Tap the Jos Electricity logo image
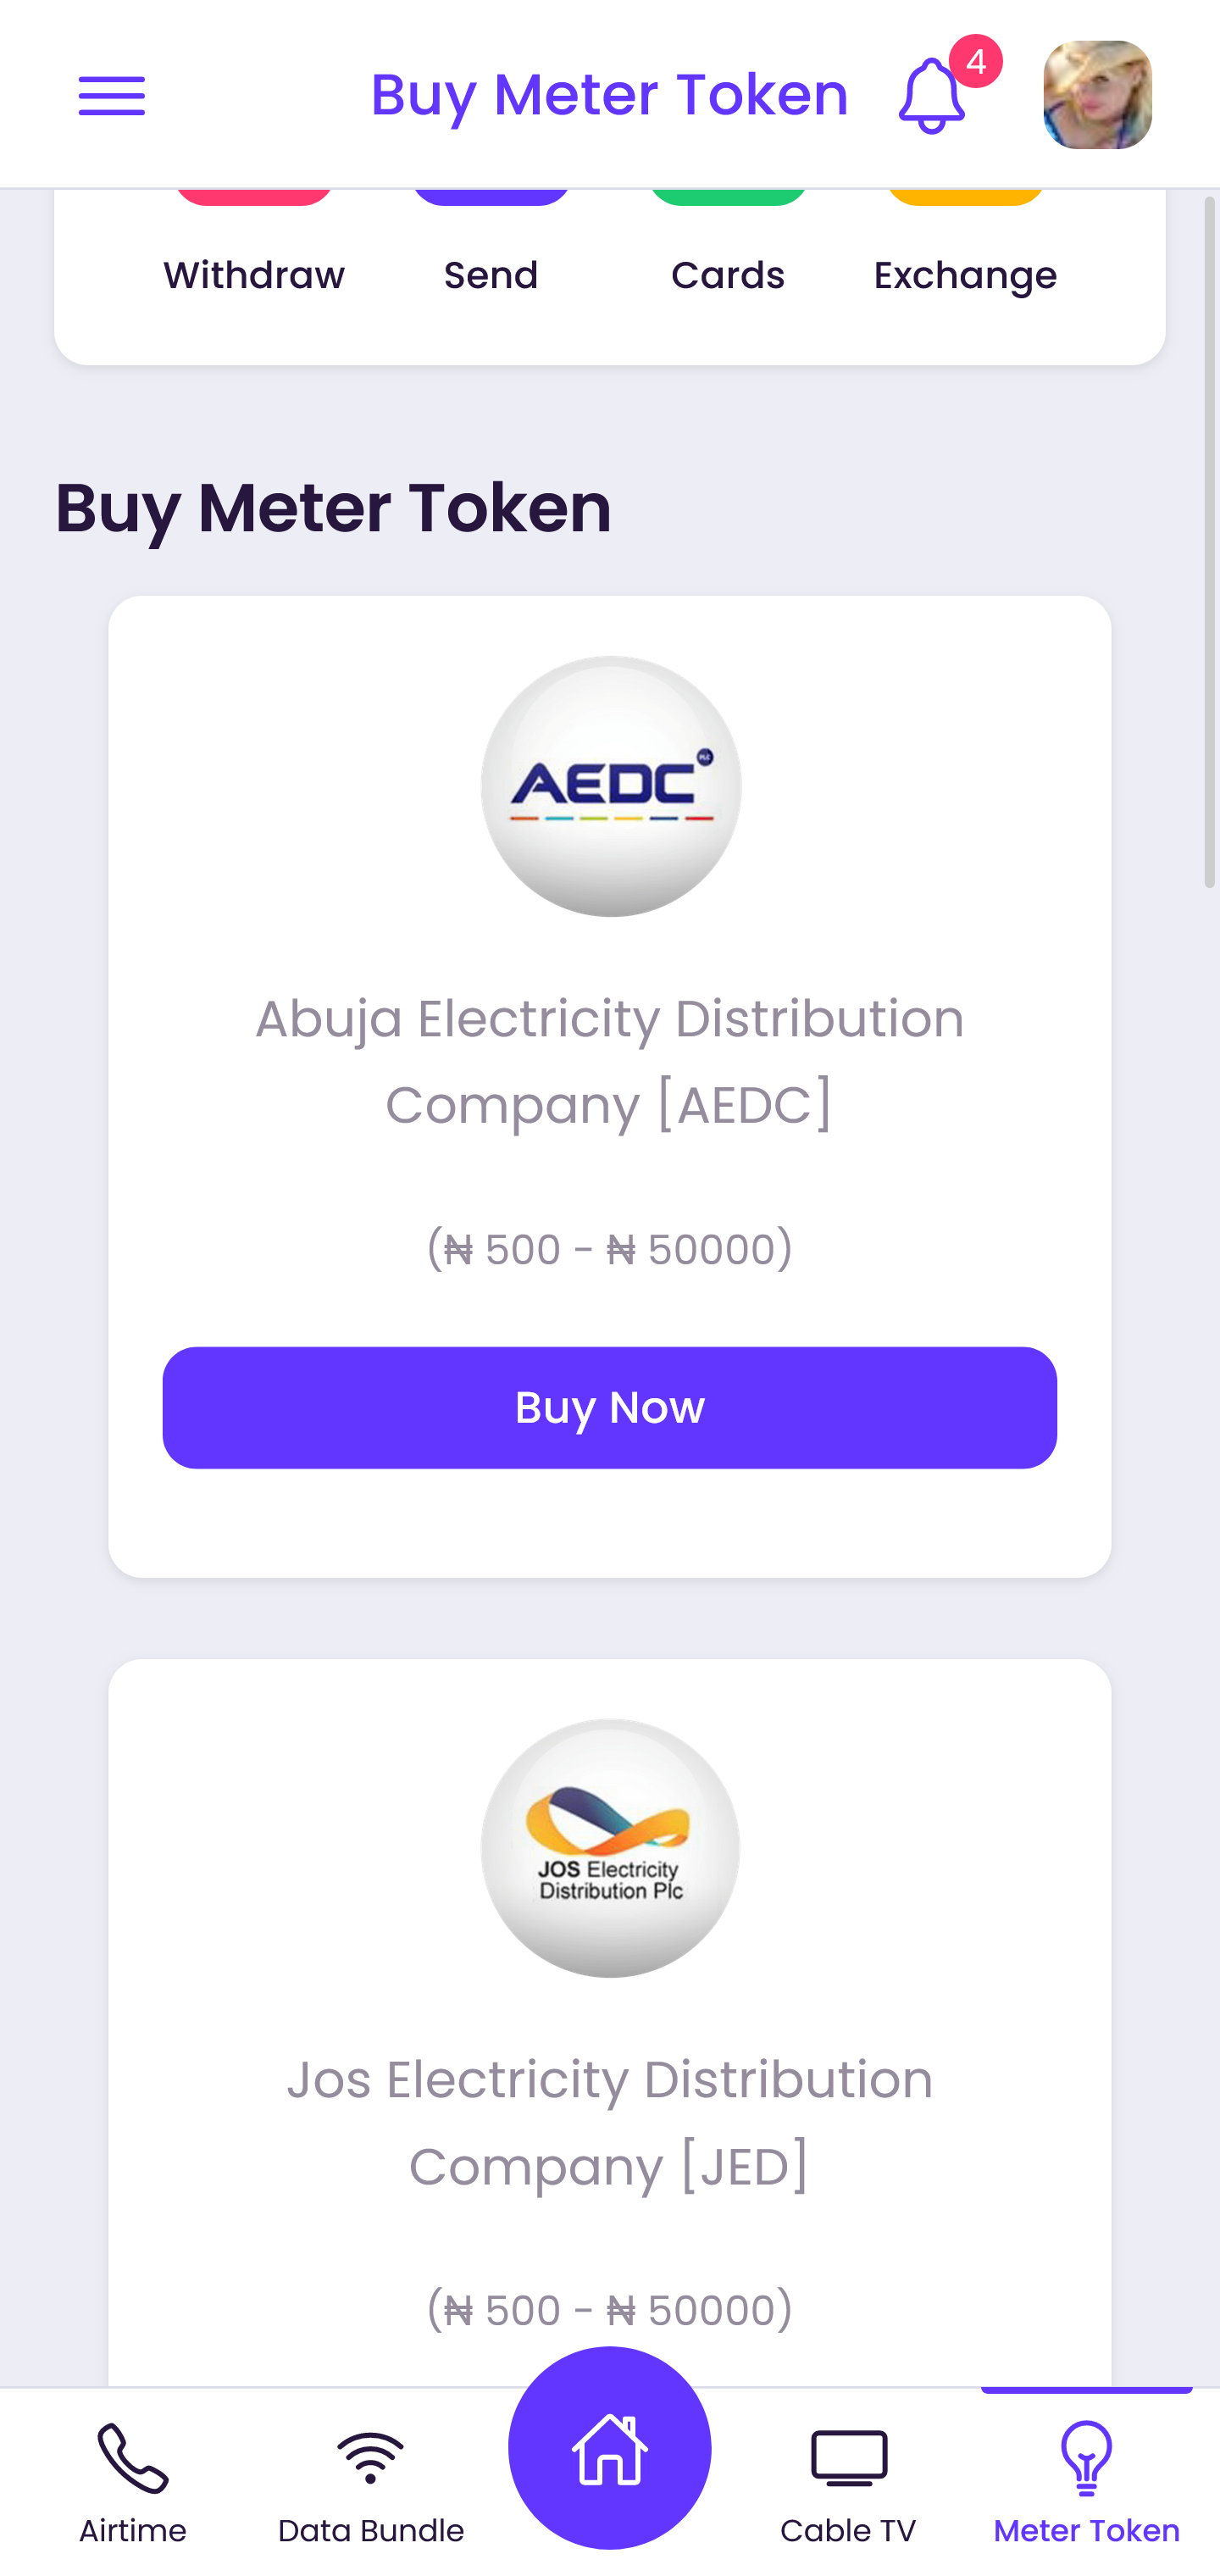This screenshot has height=2576, width=1220. [x=610, y=1848]
